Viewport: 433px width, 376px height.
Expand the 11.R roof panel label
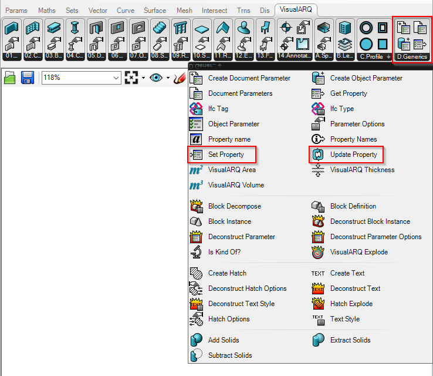point(222,56)
